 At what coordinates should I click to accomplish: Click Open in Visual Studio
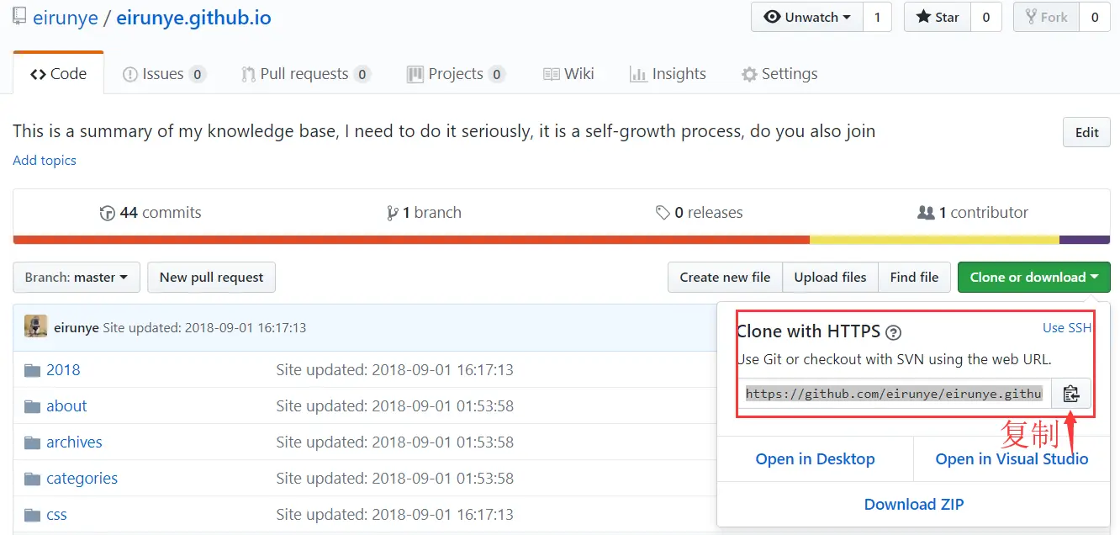[x=1012, y=459]
